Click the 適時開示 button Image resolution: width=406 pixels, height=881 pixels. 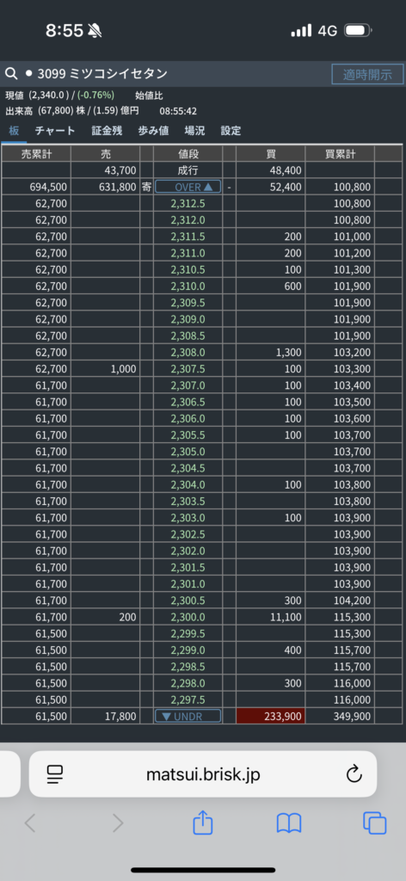pos(367,74)
